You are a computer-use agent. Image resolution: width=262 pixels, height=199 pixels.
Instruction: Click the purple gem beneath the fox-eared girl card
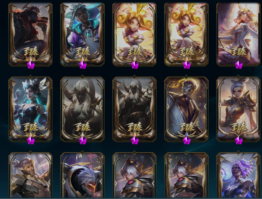tap(239, 65)
